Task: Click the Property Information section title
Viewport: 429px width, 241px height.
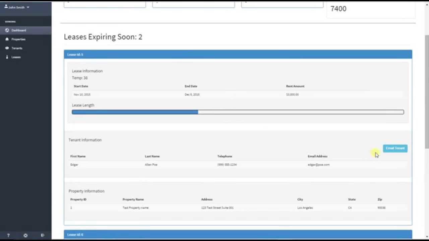Action: tap(86, 191)
